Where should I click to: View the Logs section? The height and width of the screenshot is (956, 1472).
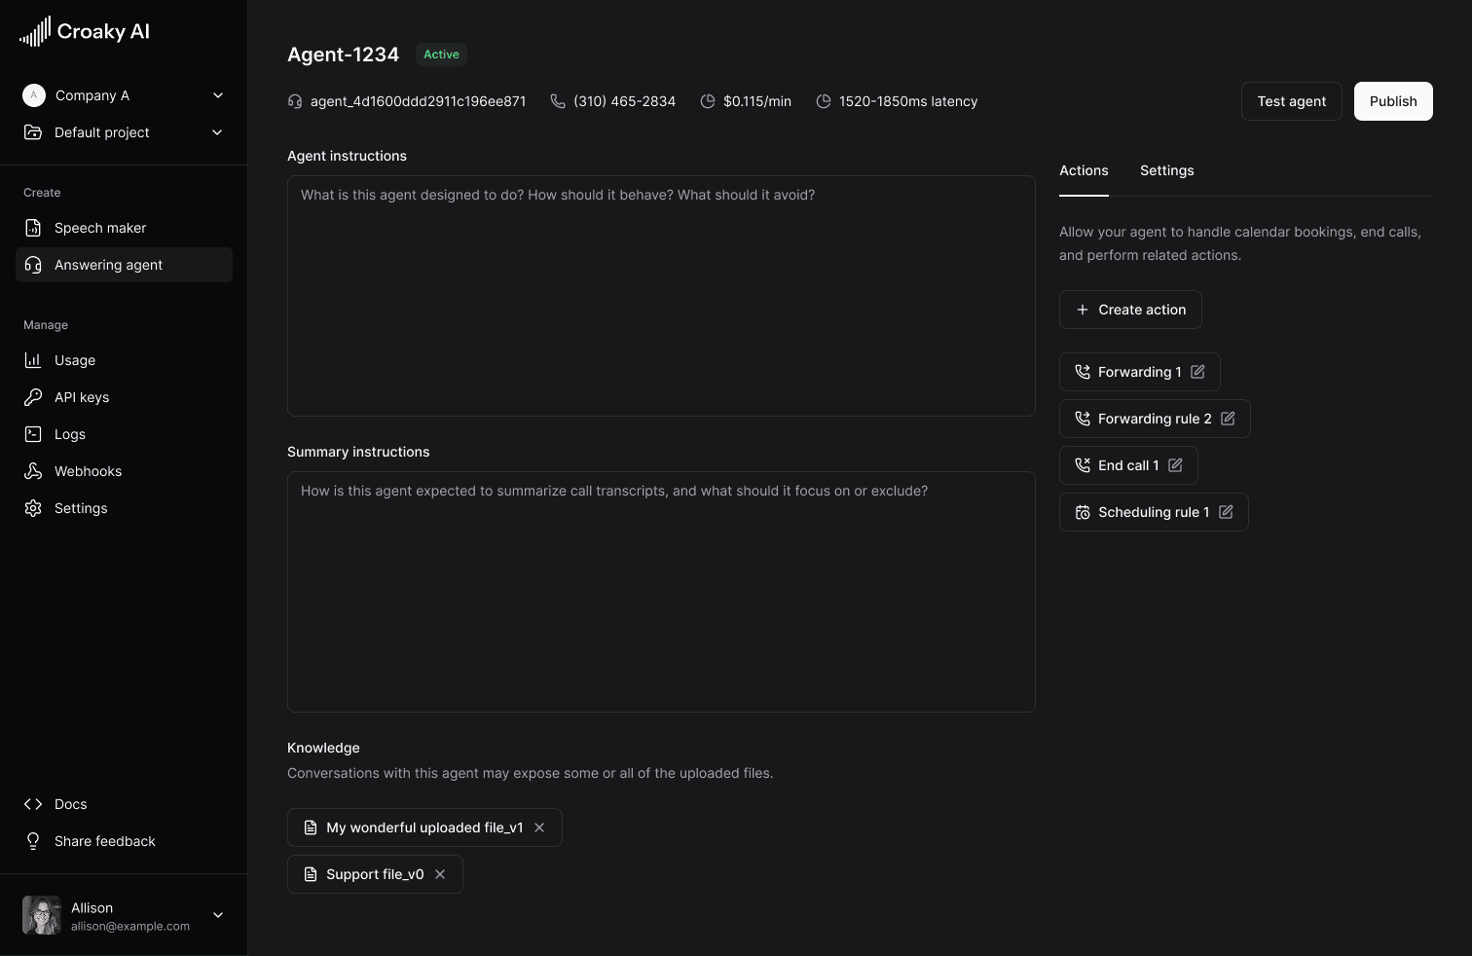pos(69,433)
